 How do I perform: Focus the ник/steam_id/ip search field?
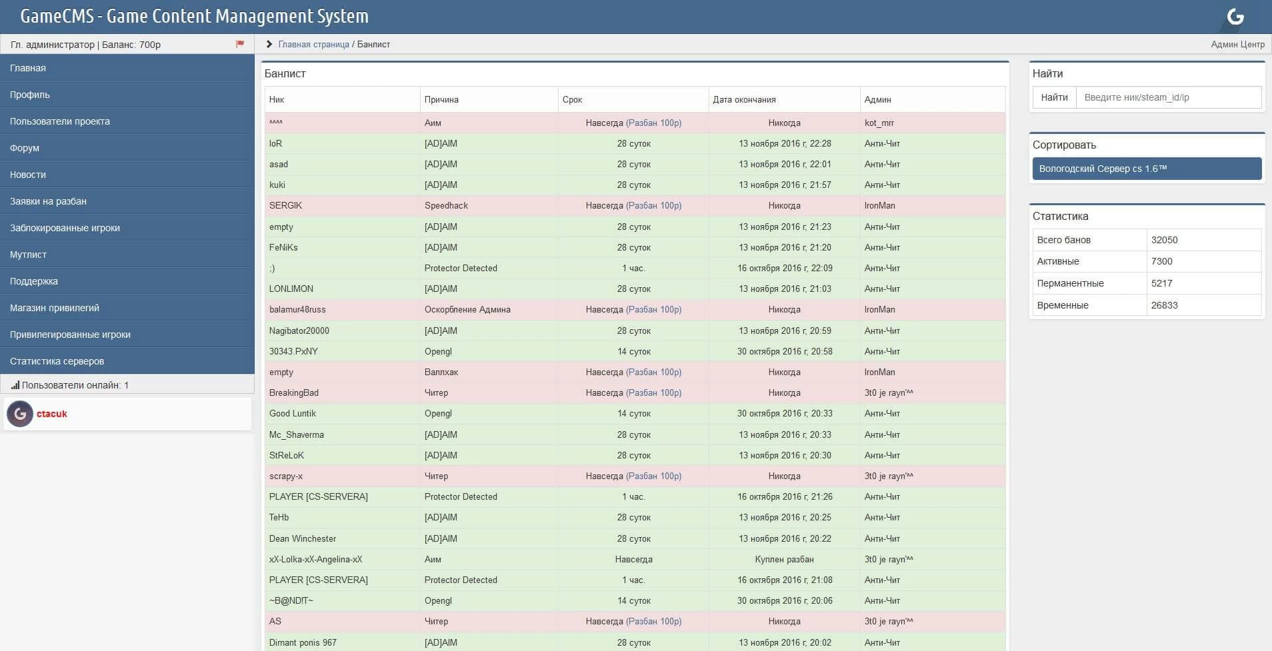pos(1168,97)
